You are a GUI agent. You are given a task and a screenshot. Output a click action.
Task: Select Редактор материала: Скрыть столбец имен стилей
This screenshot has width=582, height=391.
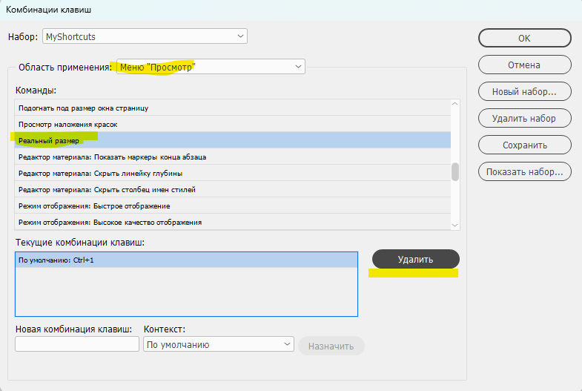[x=233, y=189]
